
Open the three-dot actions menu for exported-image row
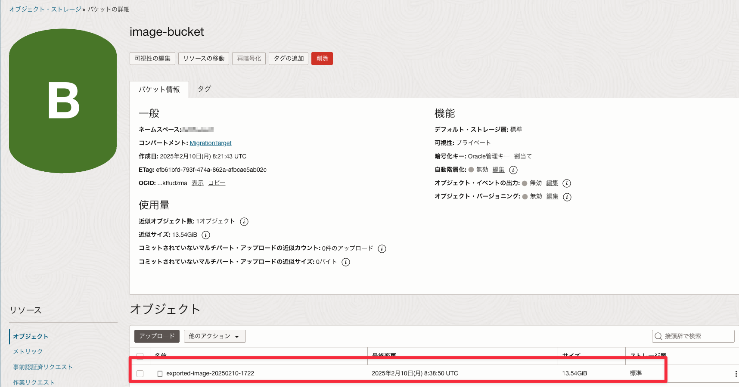[x=736, y=374]
